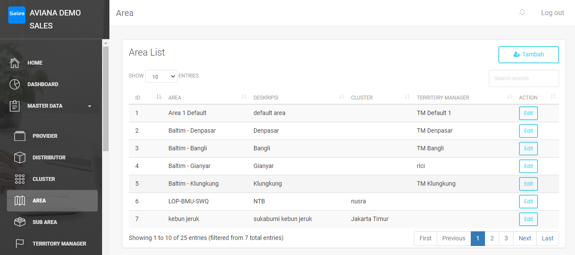Image resolution: width=575 pixels, height=255 pixels.
Task: Click the Sales logo icon
Action: coord(17,13)
